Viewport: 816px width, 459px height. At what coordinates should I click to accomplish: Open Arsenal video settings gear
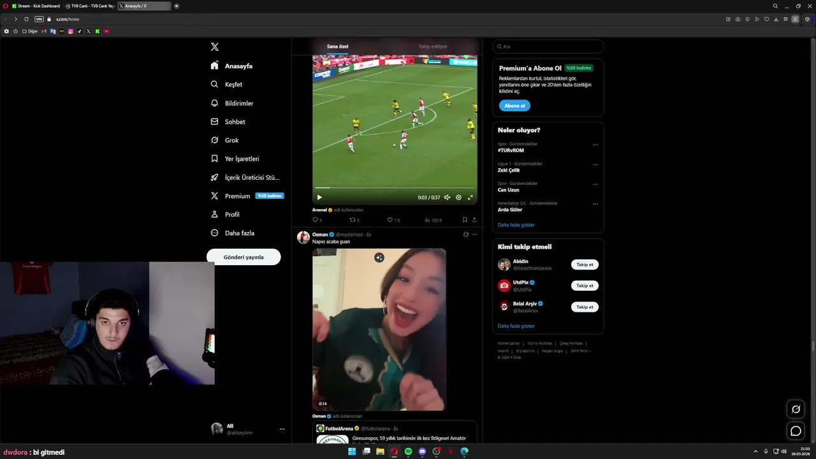pyautogui.click(x=458, y=198)
